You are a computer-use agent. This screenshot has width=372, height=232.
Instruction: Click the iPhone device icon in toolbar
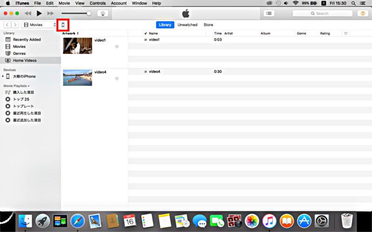point(63,25)
